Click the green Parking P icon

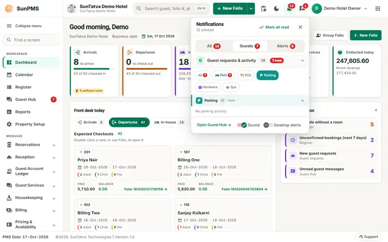click(x=199, y=101)
